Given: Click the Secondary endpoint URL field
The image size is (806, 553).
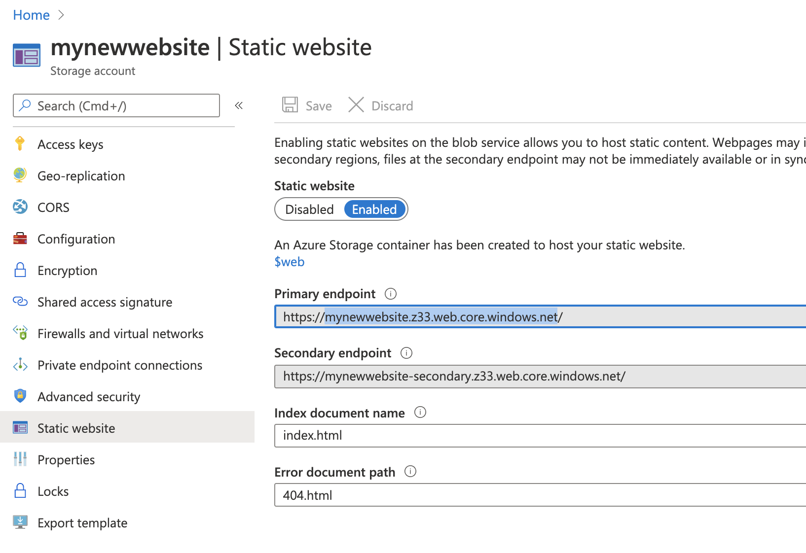Looking at the screenshot, I should click(540, 377).
